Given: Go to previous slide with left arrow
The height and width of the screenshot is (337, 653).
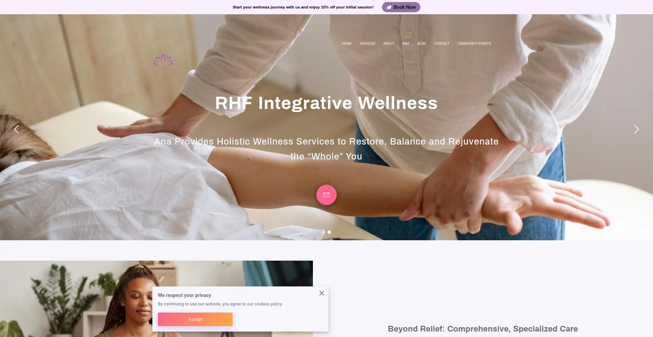Looking at the screenshot, I should (16, 129).
